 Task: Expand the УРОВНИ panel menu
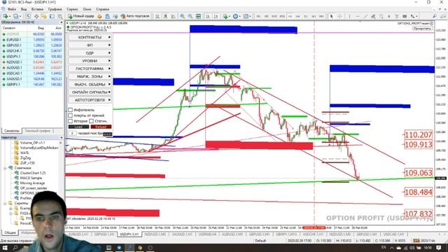coord(90,61)
